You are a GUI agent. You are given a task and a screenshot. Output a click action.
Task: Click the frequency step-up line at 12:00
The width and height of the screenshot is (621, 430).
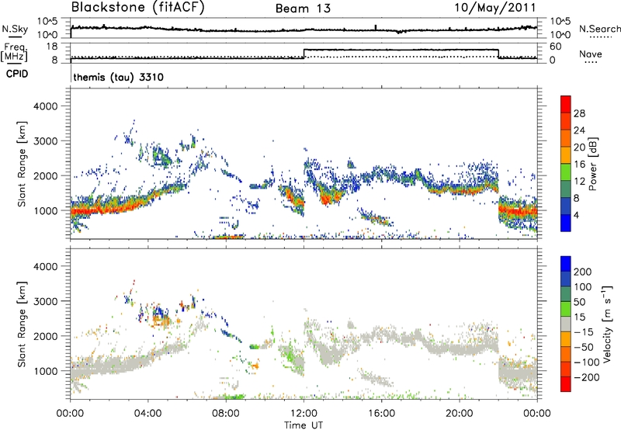click(x=304, y=54)
